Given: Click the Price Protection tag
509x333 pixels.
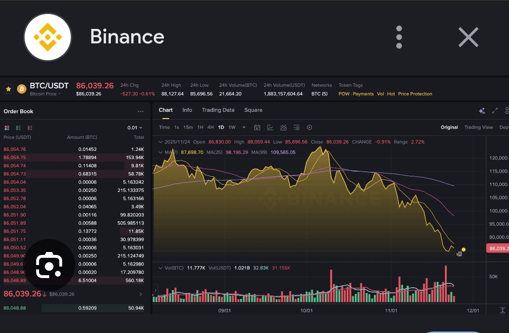Looking at the screenshot, I should click(415, 94).
